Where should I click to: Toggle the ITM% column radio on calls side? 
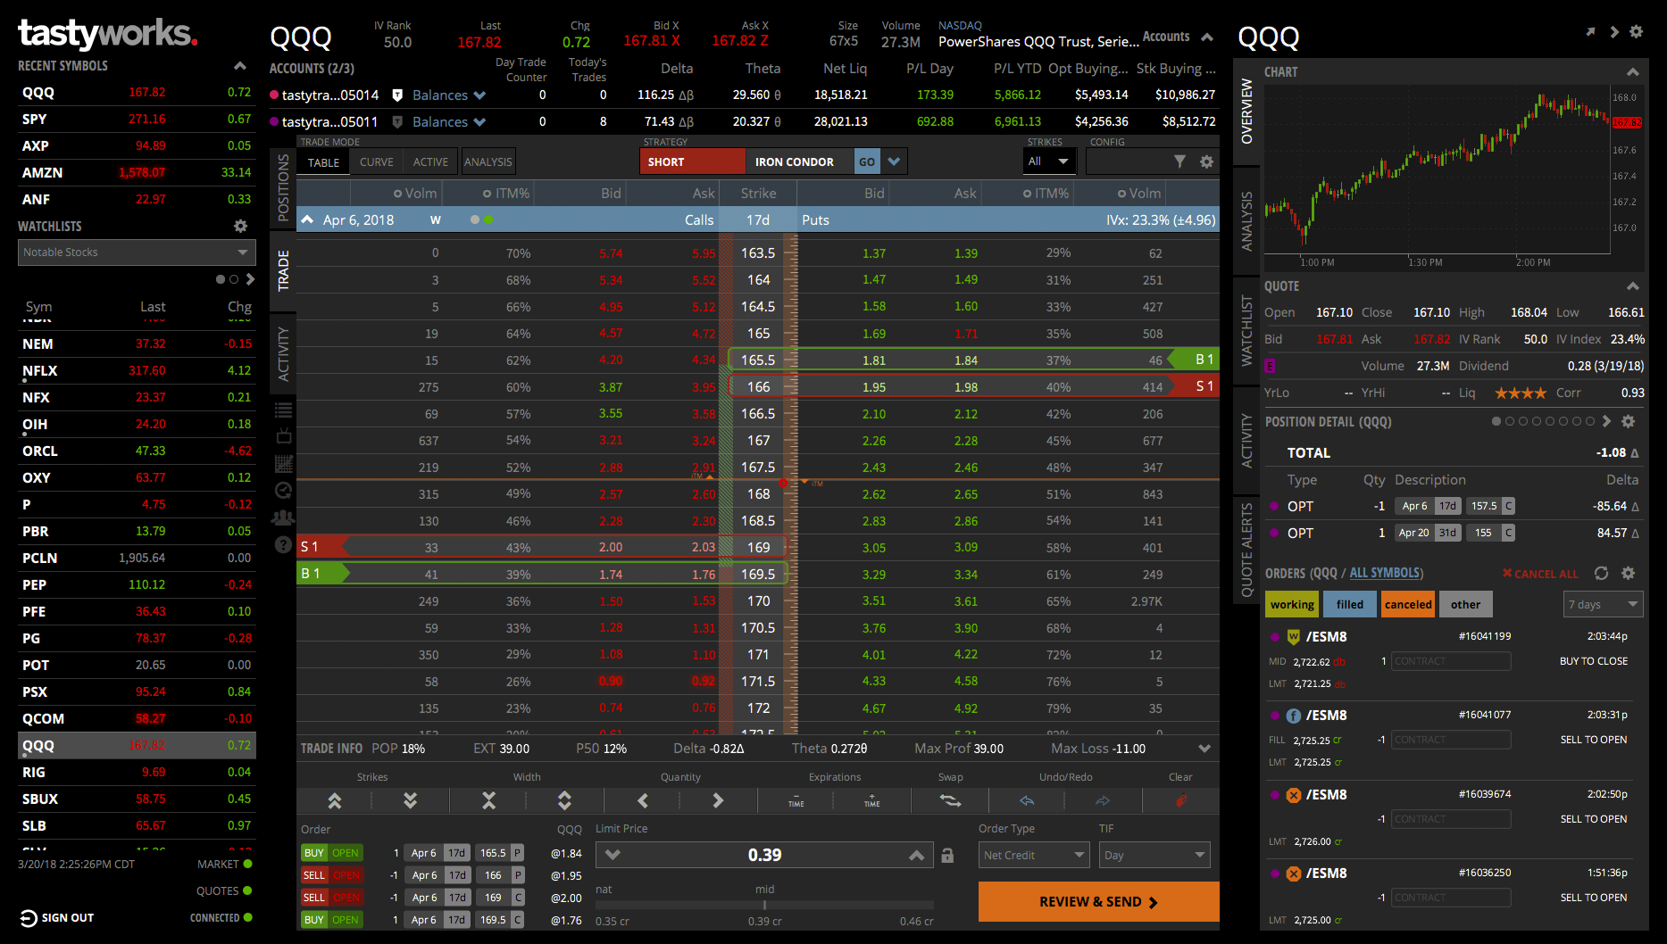pyautogui.click(x=488, y=194)
